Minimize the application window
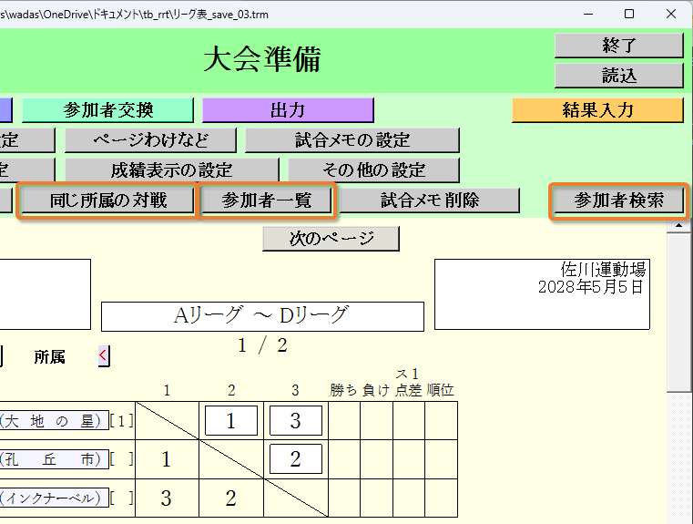This screenshot has height=524, width=693. pyautogui.click(x=588, y=15)
